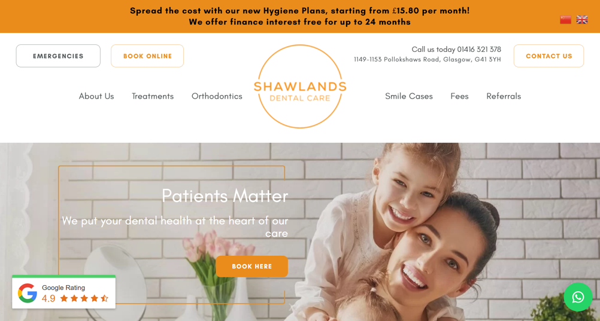Go to the Orthodontics menu item
Viewport: 600px width, 321px height.
pos(217,96)
